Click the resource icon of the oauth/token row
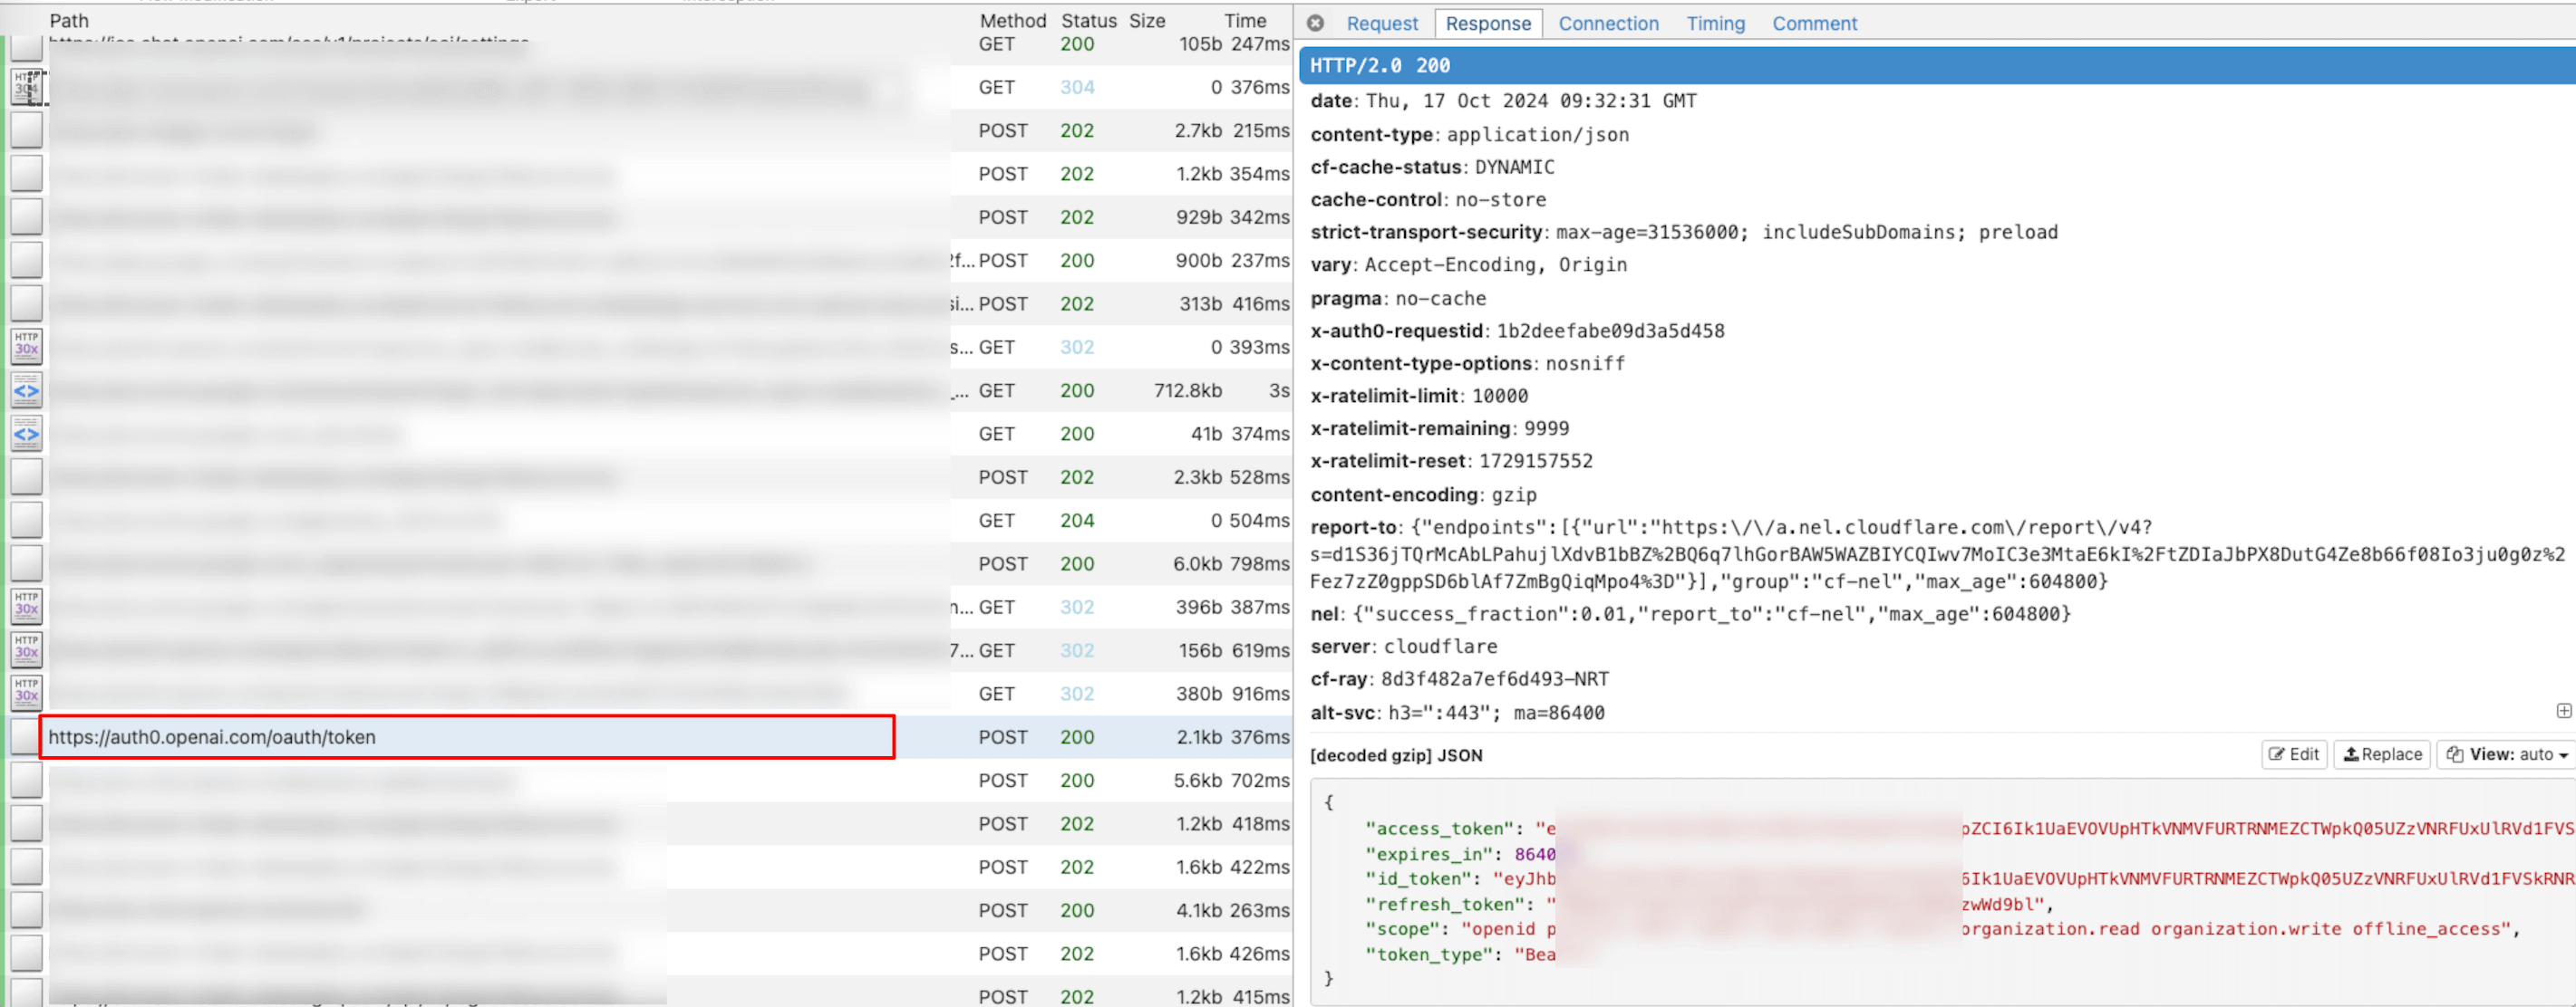 [x=25, y=737]
